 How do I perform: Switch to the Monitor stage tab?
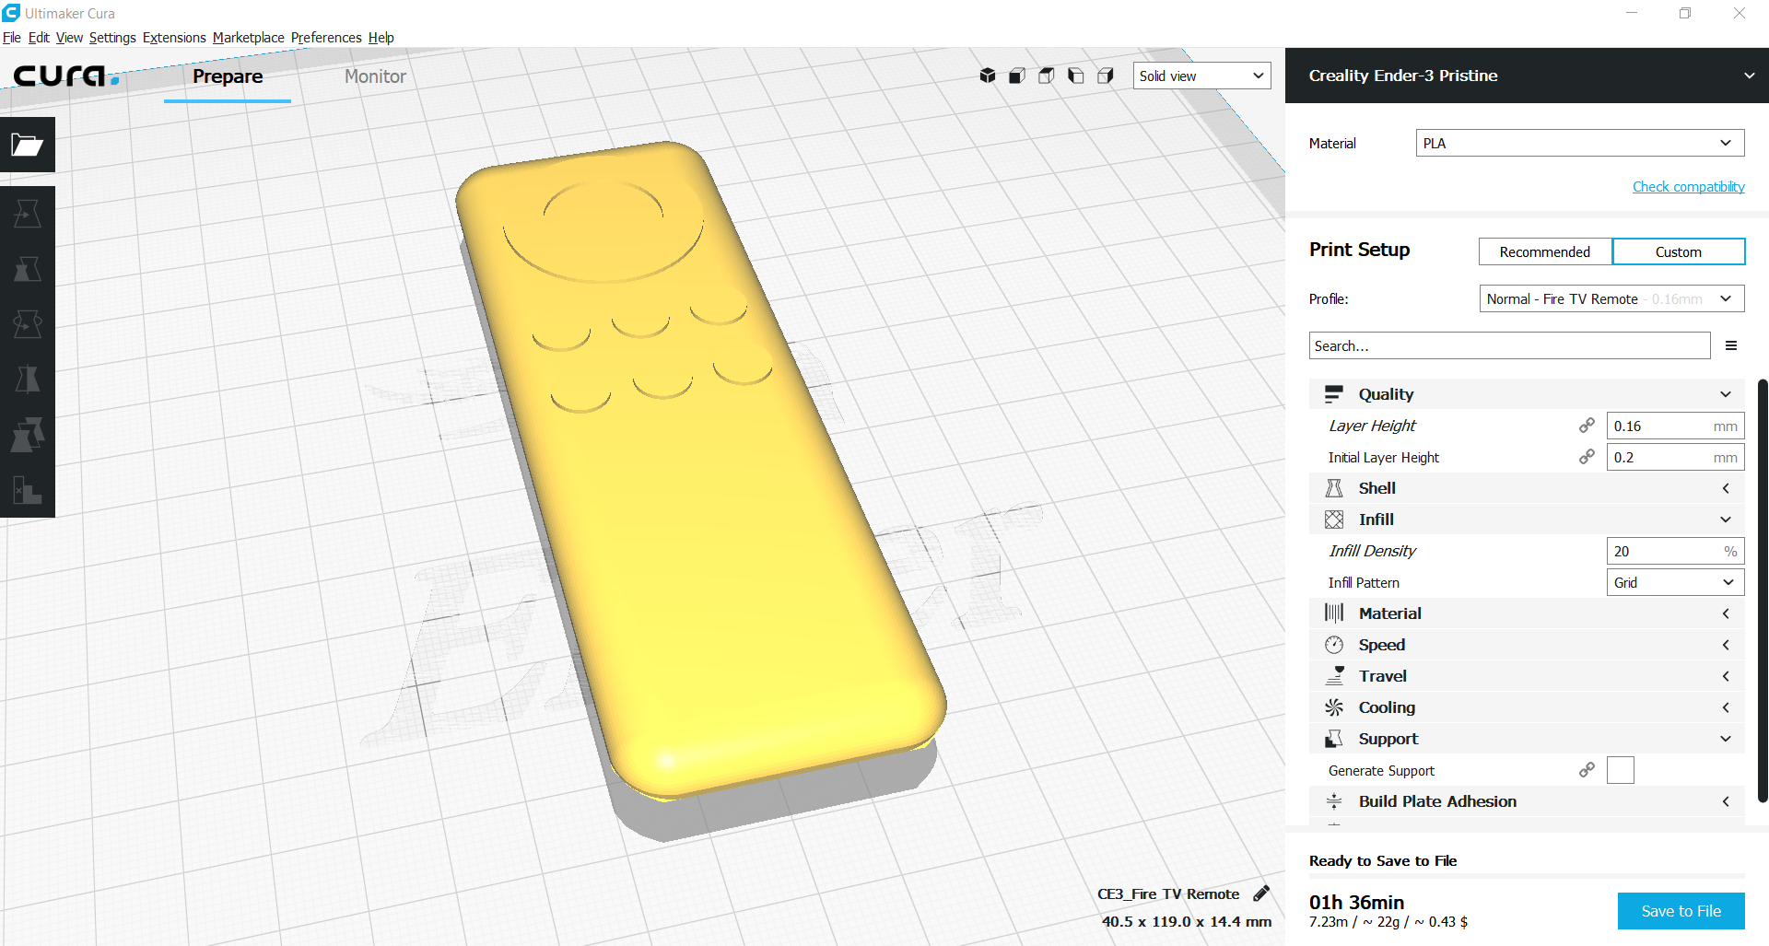pos(375,76)
